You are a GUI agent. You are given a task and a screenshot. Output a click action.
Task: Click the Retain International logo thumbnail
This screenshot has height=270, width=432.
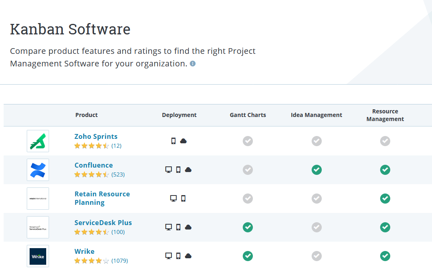(38, 198)
